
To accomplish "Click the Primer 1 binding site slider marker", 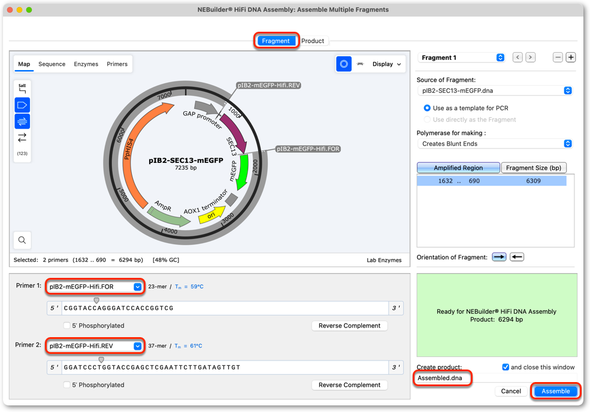I will click(96, 300).
